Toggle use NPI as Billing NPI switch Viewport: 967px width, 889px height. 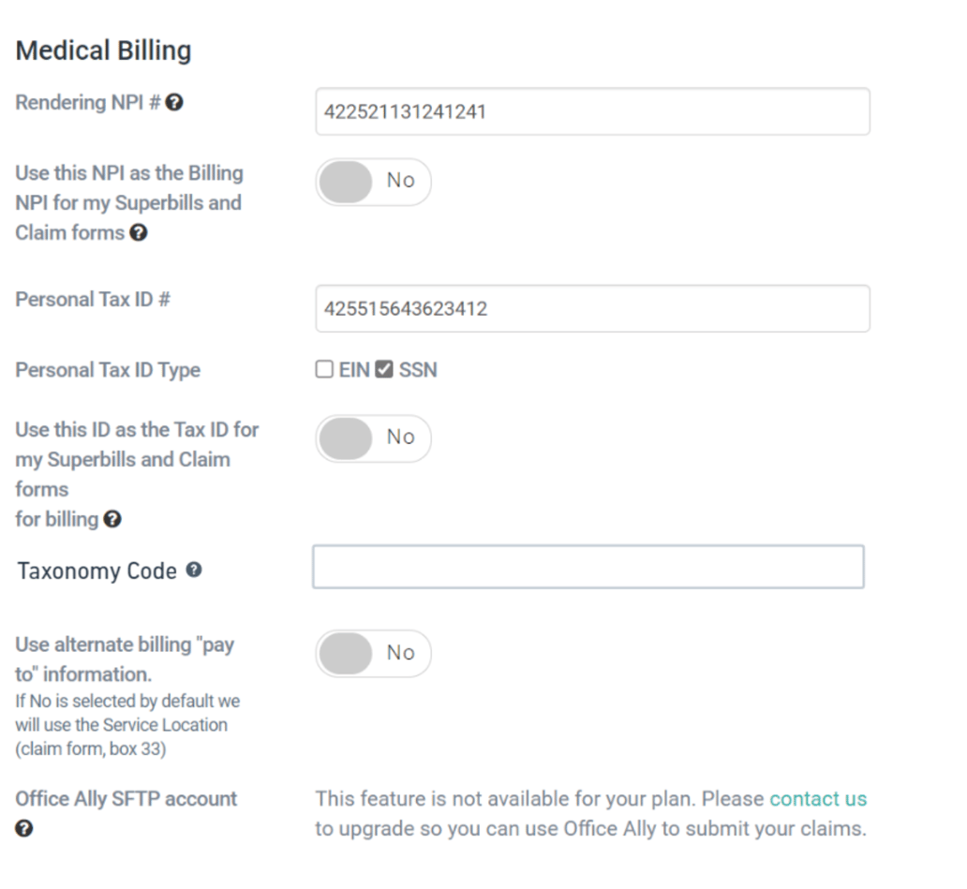[373, 182]
